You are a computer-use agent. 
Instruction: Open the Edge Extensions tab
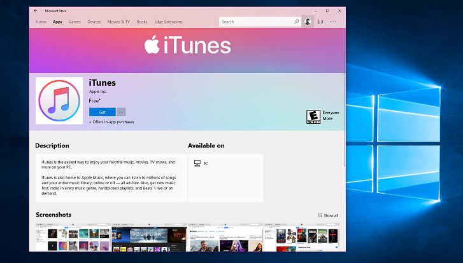(x=169, y=22)
